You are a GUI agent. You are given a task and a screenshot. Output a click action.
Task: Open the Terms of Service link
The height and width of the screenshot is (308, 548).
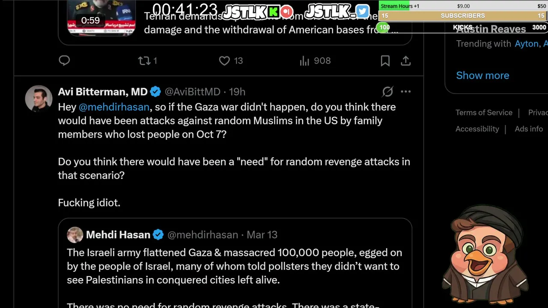pyautogui.click(x=484, y=113)
